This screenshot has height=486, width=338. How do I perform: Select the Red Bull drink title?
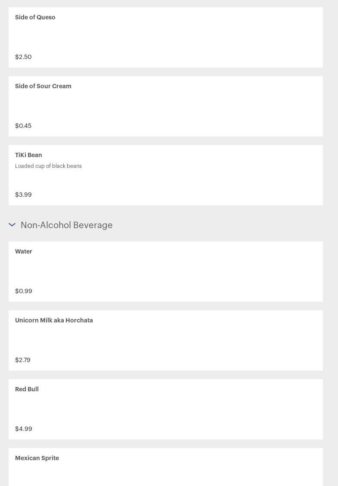(x=27, y=390)
